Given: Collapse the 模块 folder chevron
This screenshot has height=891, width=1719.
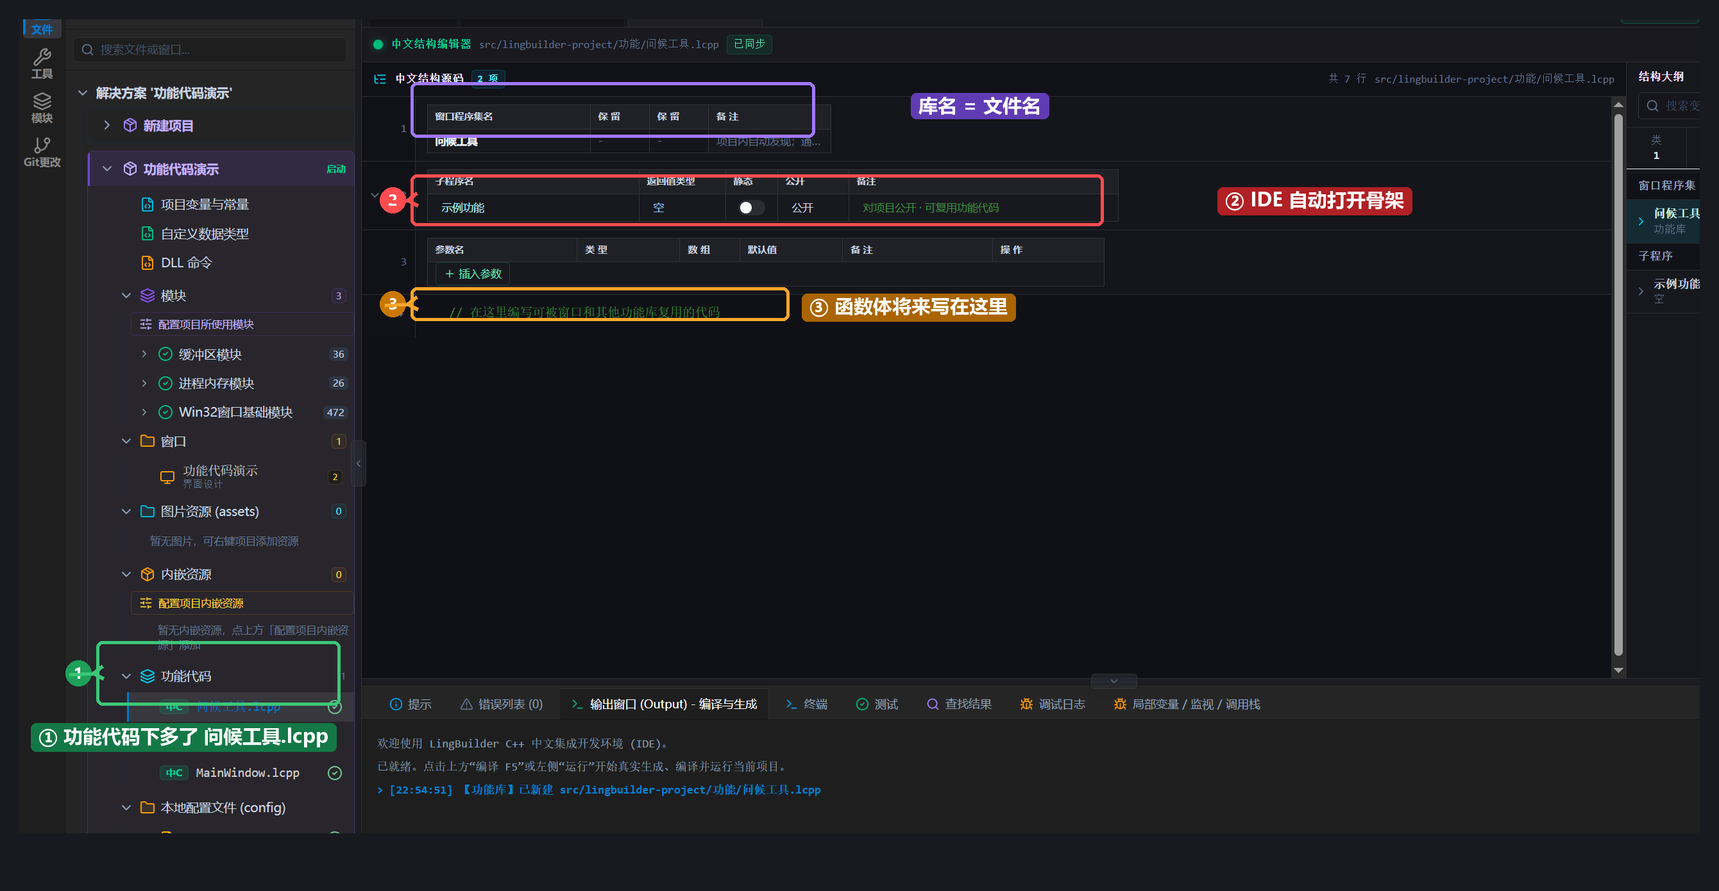Looking at the screenshot, I should pos(126,296).
